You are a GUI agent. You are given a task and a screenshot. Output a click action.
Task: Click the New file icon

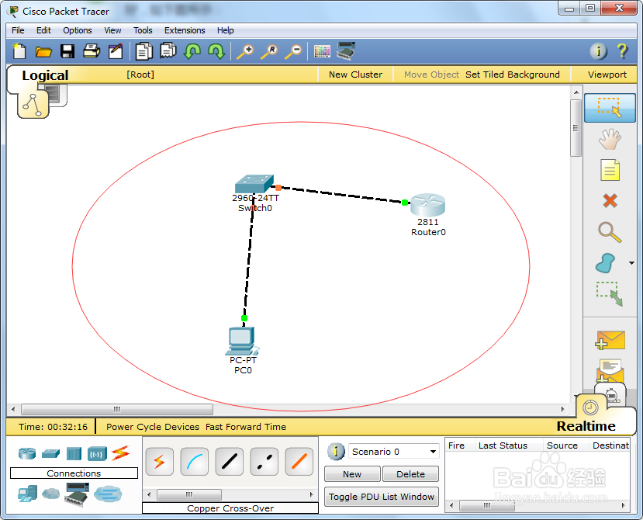[19, 51]
